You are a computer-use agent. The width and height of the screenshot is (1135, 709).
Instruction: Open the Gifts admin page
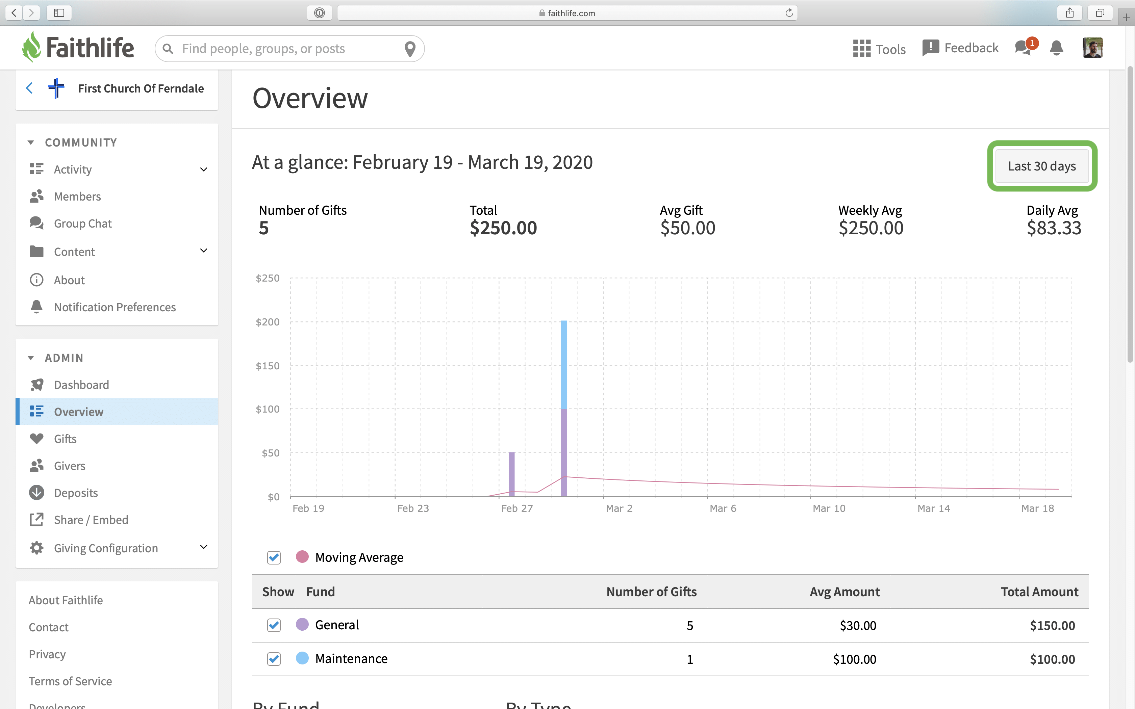pos(117,439)
